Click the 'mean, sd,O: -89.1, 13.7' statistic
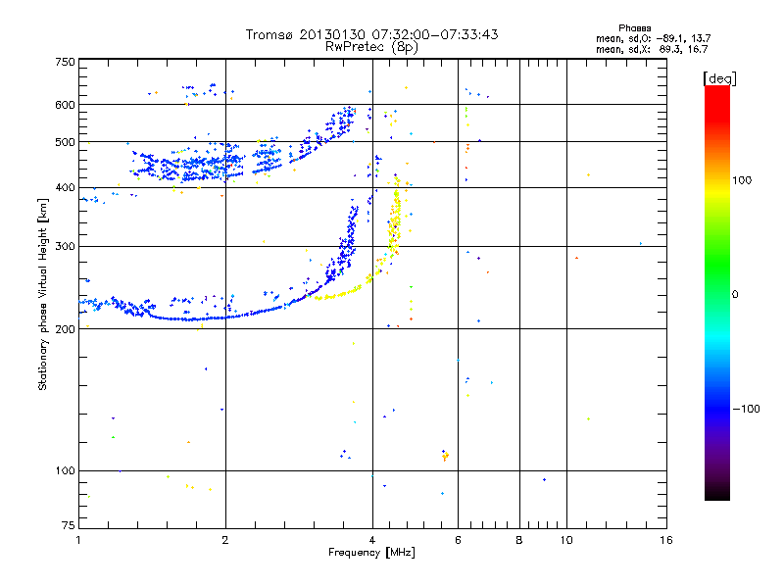784x588 pixels. click(x=653, y=38)
